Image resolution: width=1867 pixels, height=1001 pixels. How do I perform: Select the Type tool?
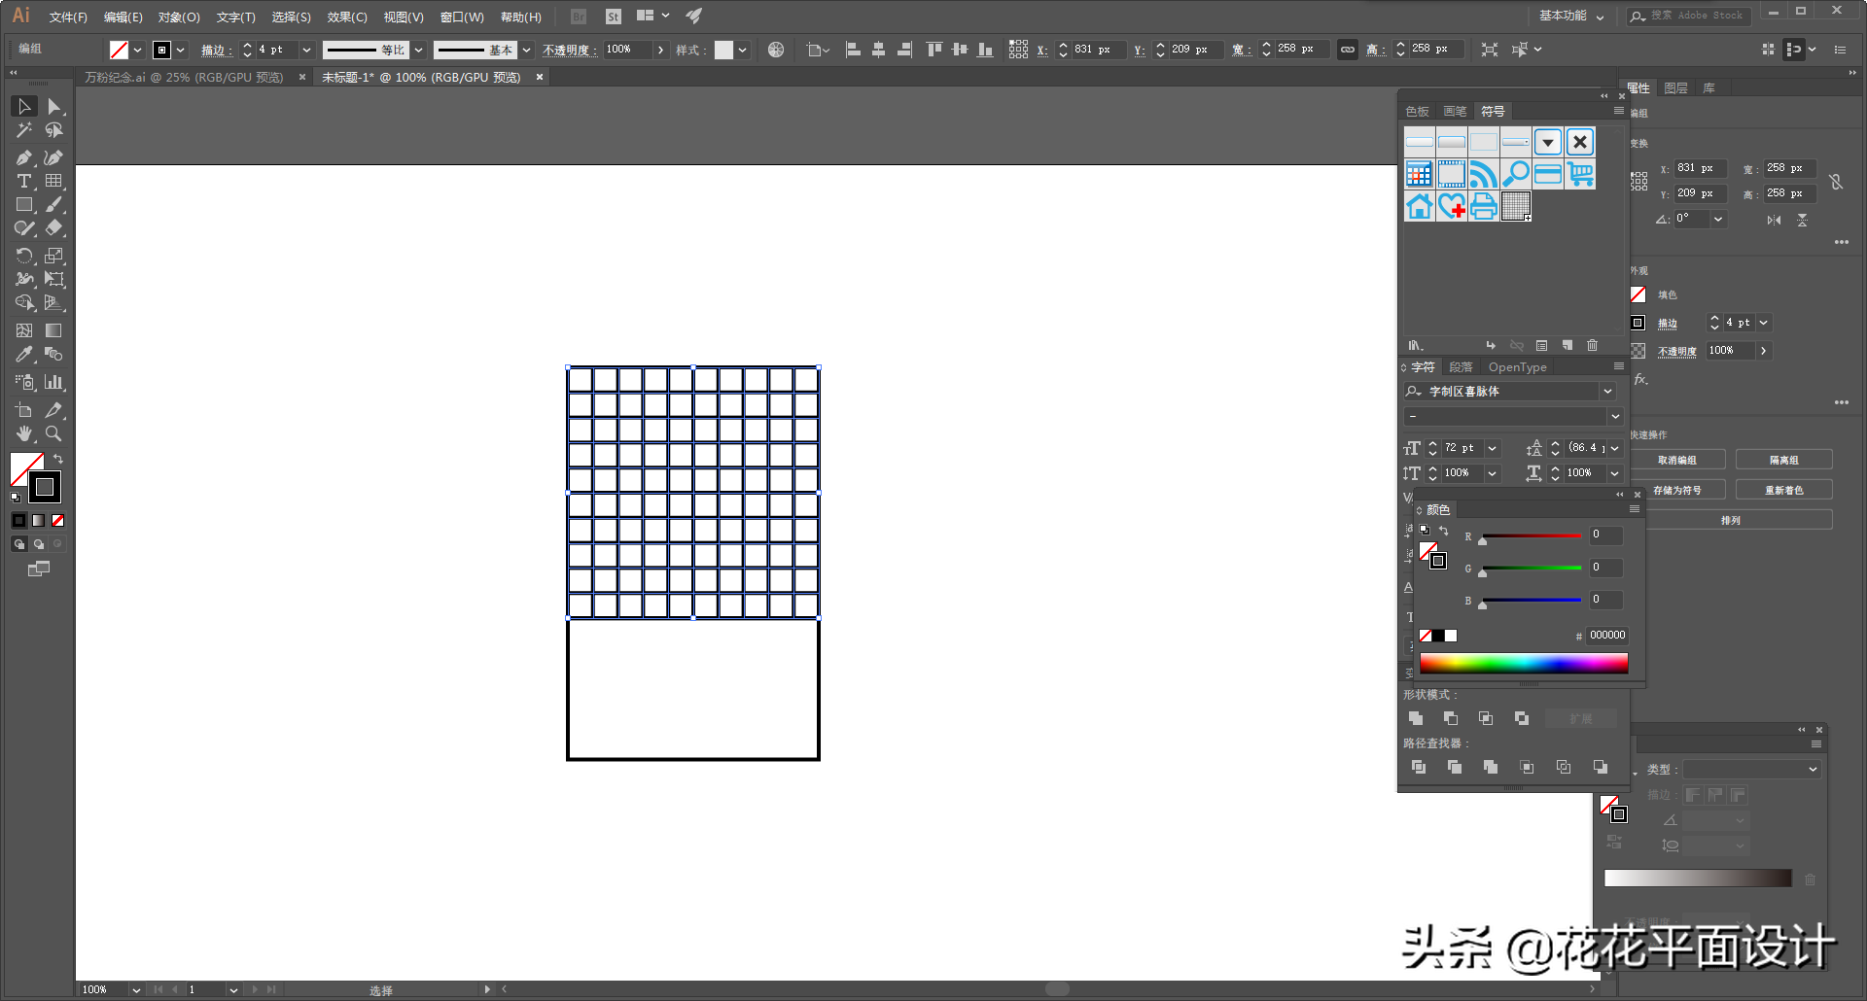click(23, 182)
